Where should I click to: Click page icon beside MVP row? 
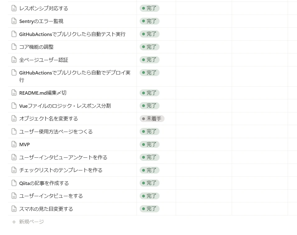point(14,144)
